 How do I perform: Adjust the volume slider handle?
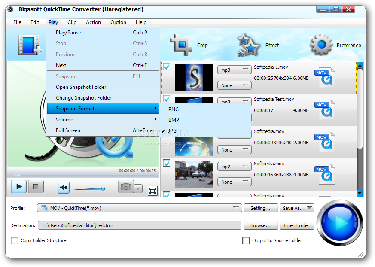pyautogui.click(x=103, y=188)
